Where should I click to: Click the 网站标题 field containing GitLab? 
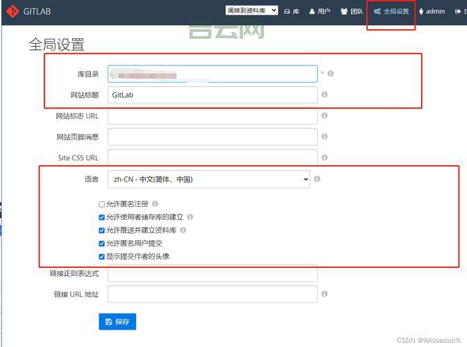(x=213, y=95)
